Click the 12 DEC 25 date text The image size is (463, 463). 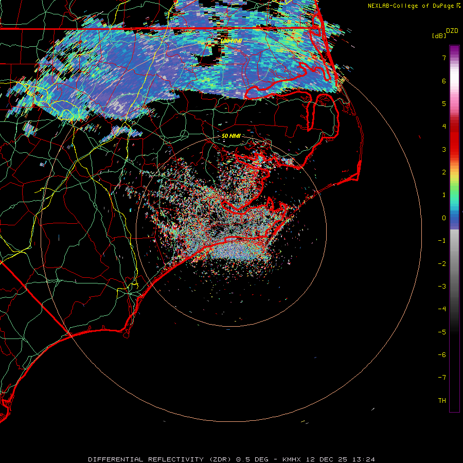point(327,459)
